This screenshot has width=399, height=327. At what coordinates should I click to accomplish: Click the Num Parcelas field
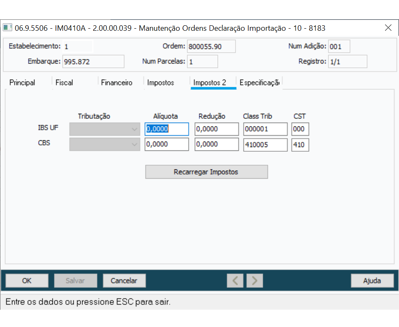(202, 62)
